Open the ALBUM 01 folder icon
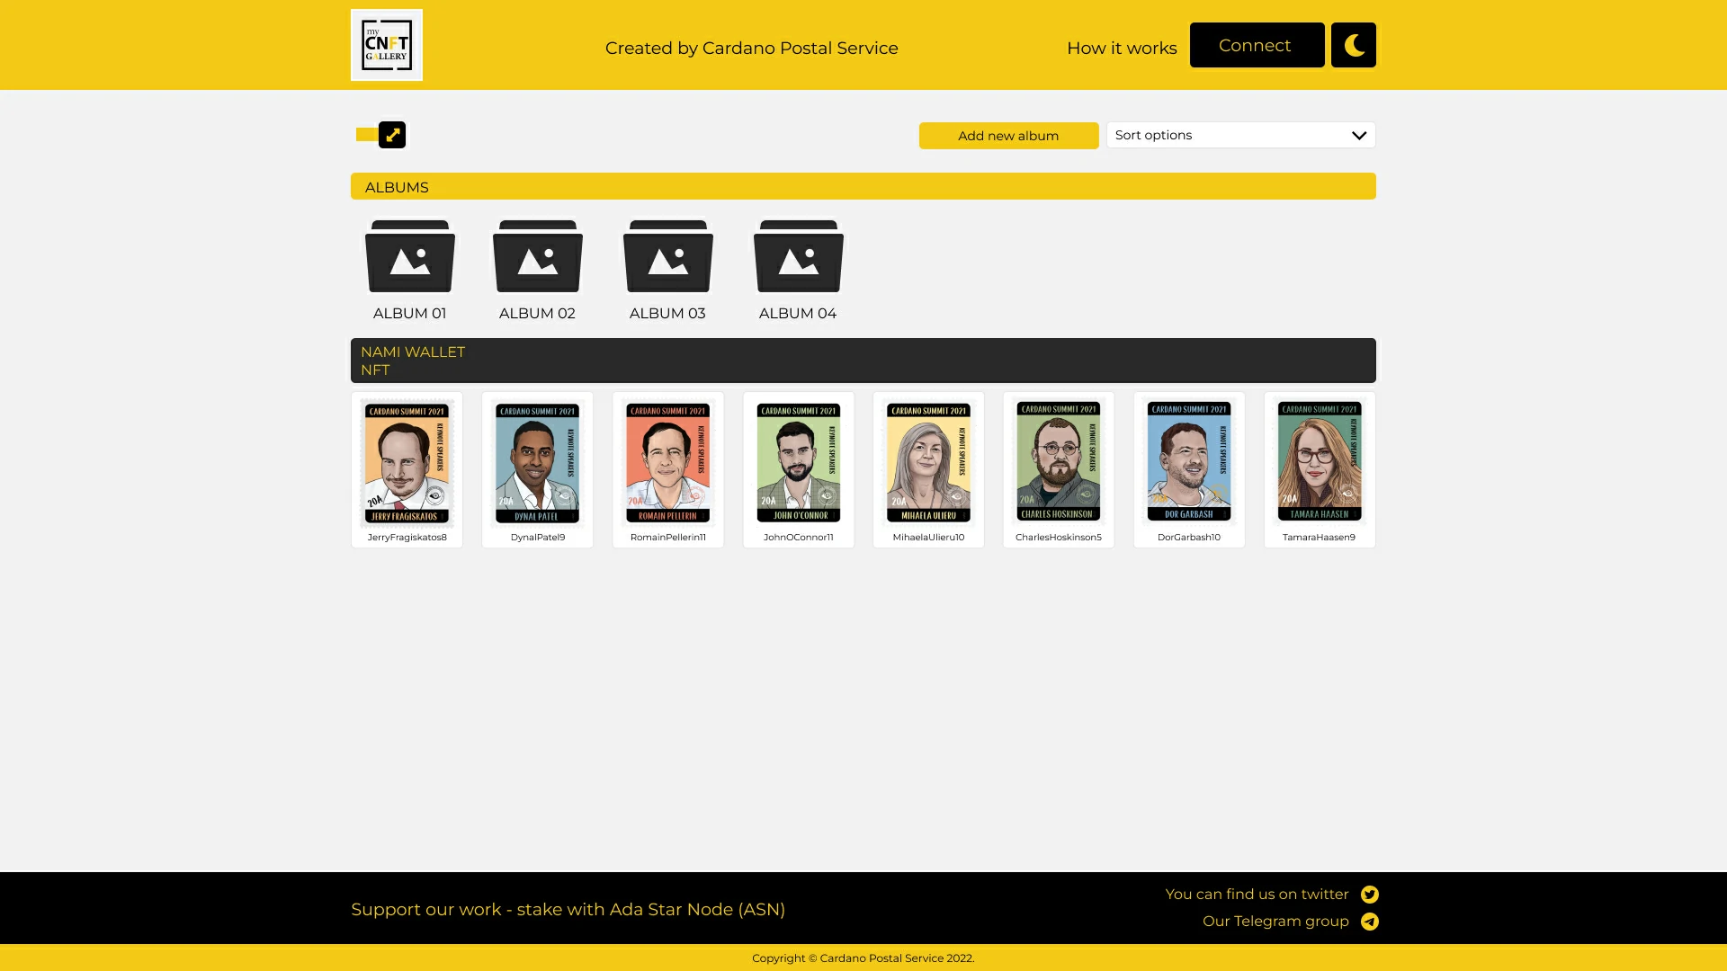This screenshot has width=1727, height=971. 410,256
